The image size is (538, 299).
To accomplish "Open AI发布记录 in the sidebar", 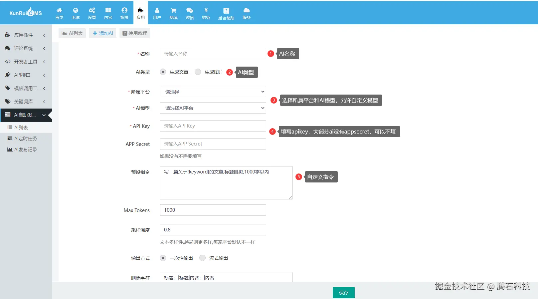I will [x=26, y=149].
